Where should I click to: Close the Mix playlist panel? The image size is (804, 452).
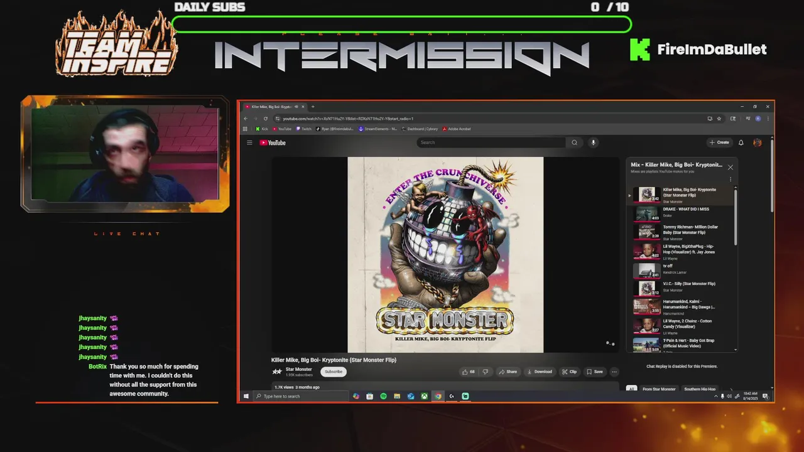click(x=730, y=167)
